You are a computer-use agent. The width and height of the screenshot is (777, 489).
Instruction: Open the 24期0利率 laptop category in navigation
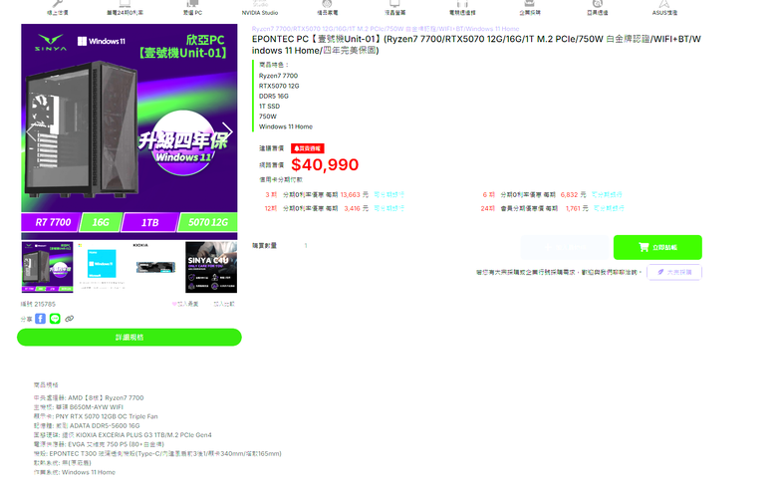tap(125, 8)
